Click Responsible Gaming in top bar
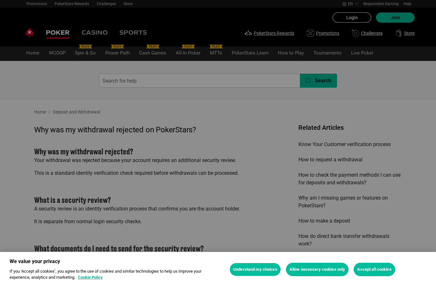This screenshot has height=287, width=436. pos(380,4)
